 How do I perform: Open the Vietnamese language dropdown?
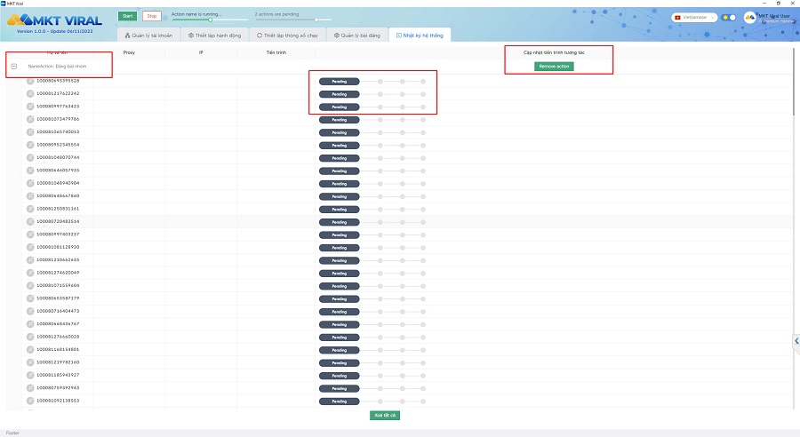pos(694,18)
